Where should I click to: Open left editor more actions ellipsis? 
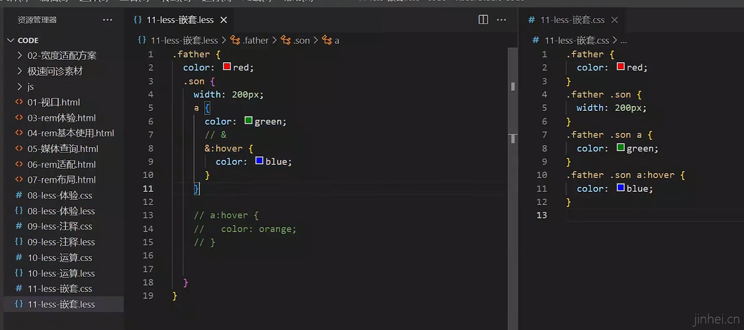tap(501, 20)
